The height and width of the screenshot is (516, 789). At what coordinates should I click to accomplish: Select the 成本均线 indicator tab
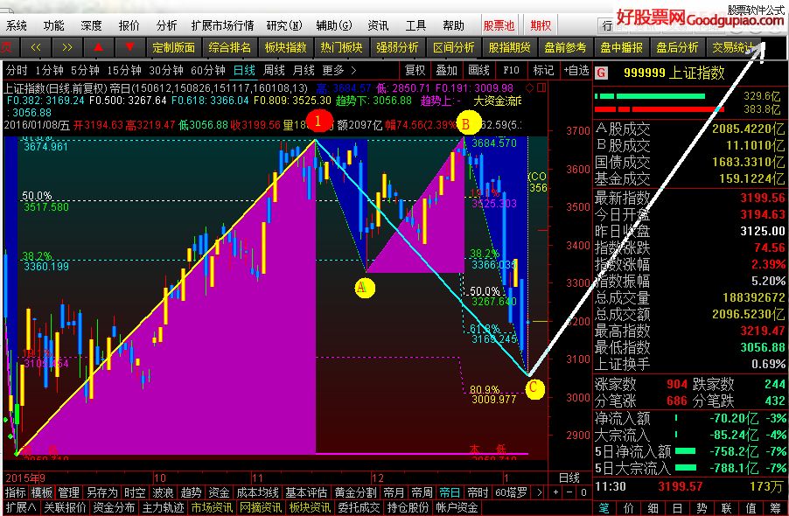tap(257, 492)
